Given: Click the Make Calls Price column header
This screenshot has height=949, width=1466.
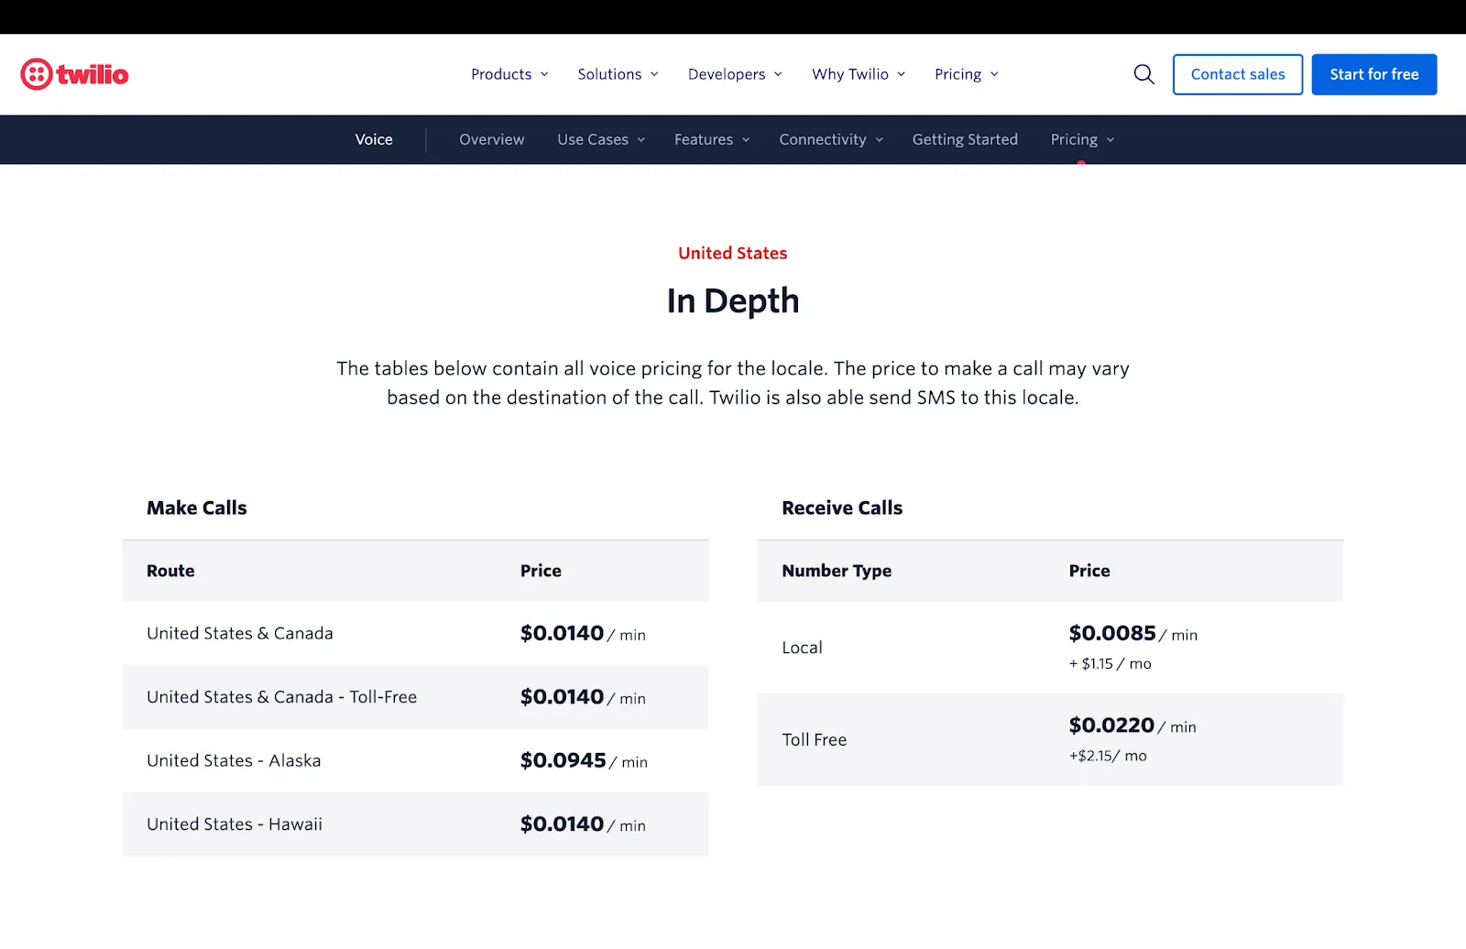Looking at the screenshot, I should (541, 571).
